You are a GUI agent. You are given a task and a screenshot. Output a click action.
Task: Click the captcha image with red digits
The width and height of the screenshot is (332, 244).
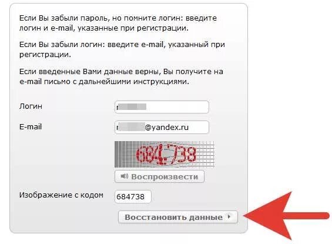coord(165,155)
